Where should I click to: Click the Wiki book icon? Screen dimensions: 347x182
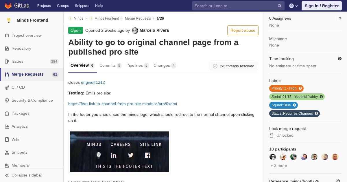(7, 139)
